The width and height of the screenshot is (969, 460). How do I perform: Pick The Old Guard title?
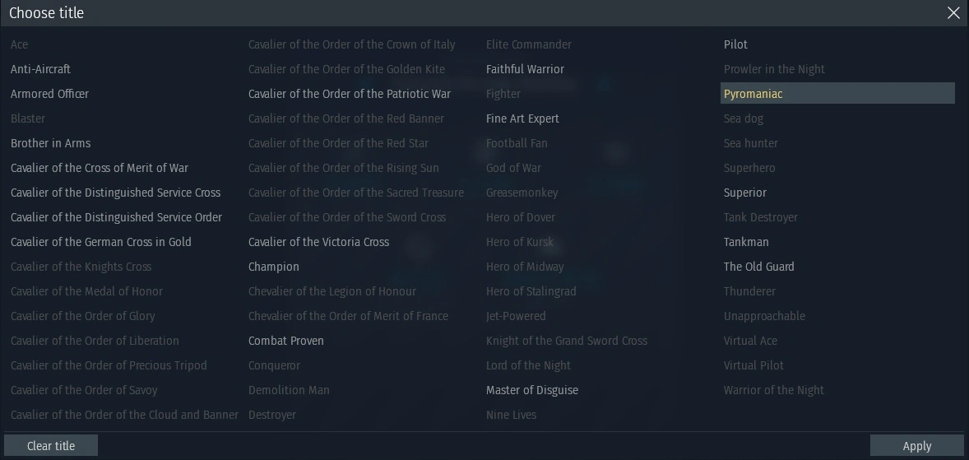(758, 267)
